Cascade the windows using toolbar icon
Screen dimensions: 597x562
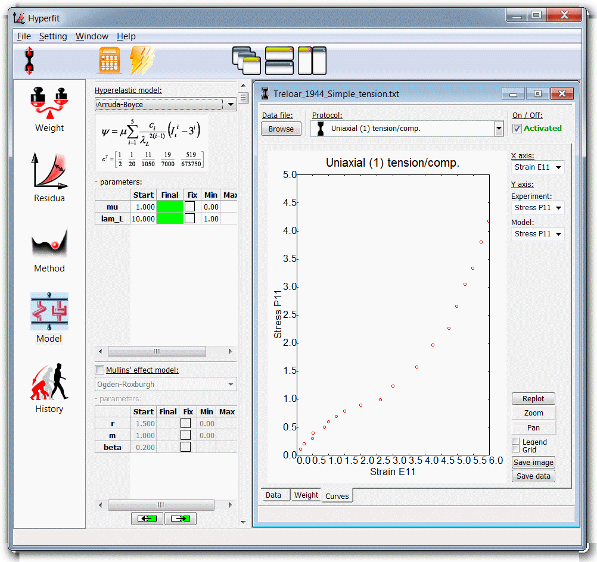point(246,61)
